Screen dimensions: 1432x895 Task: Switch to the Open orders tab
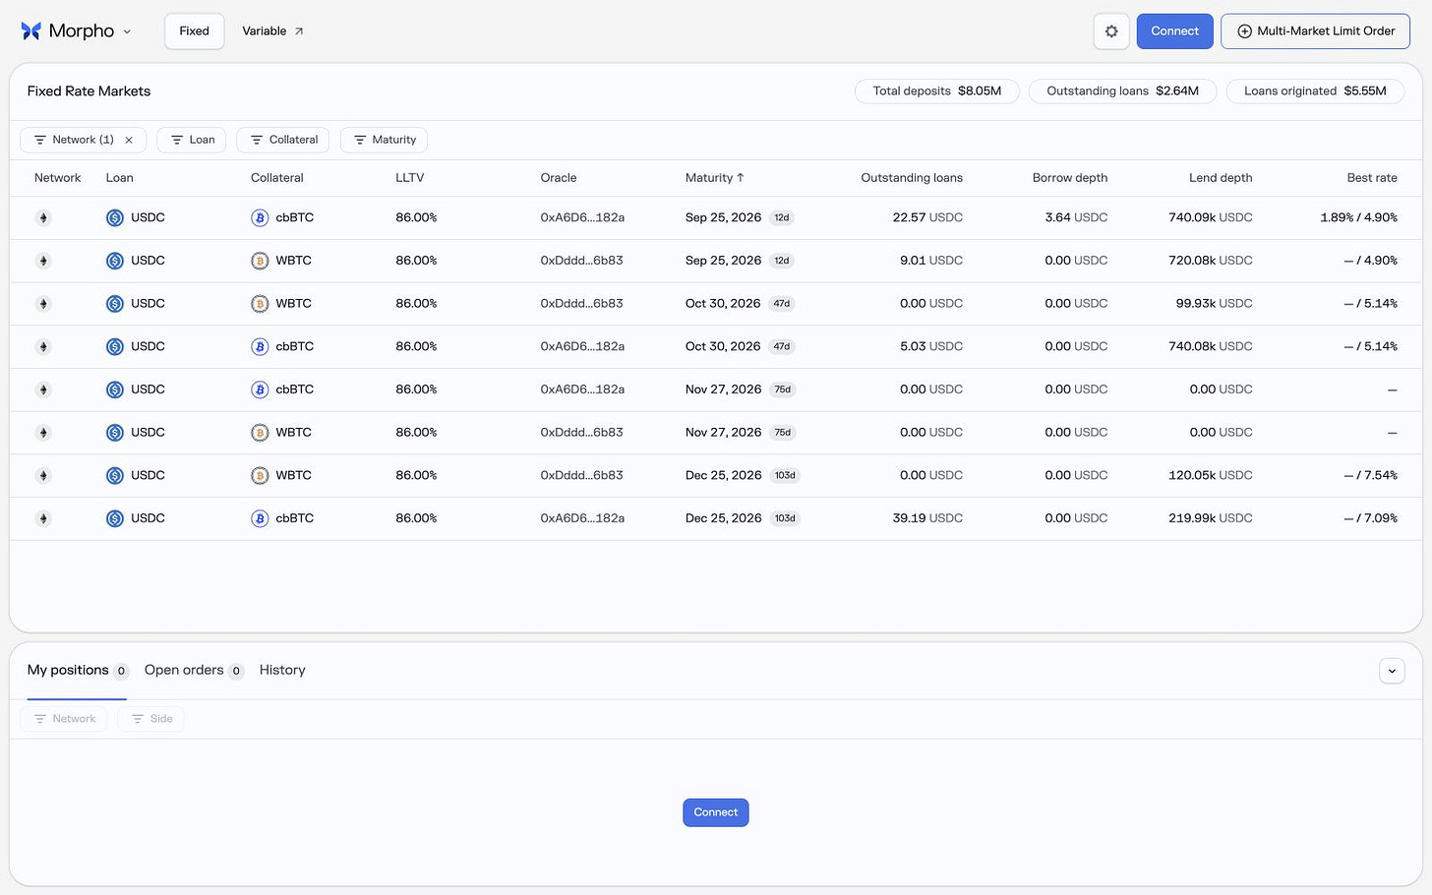(194, 671)
